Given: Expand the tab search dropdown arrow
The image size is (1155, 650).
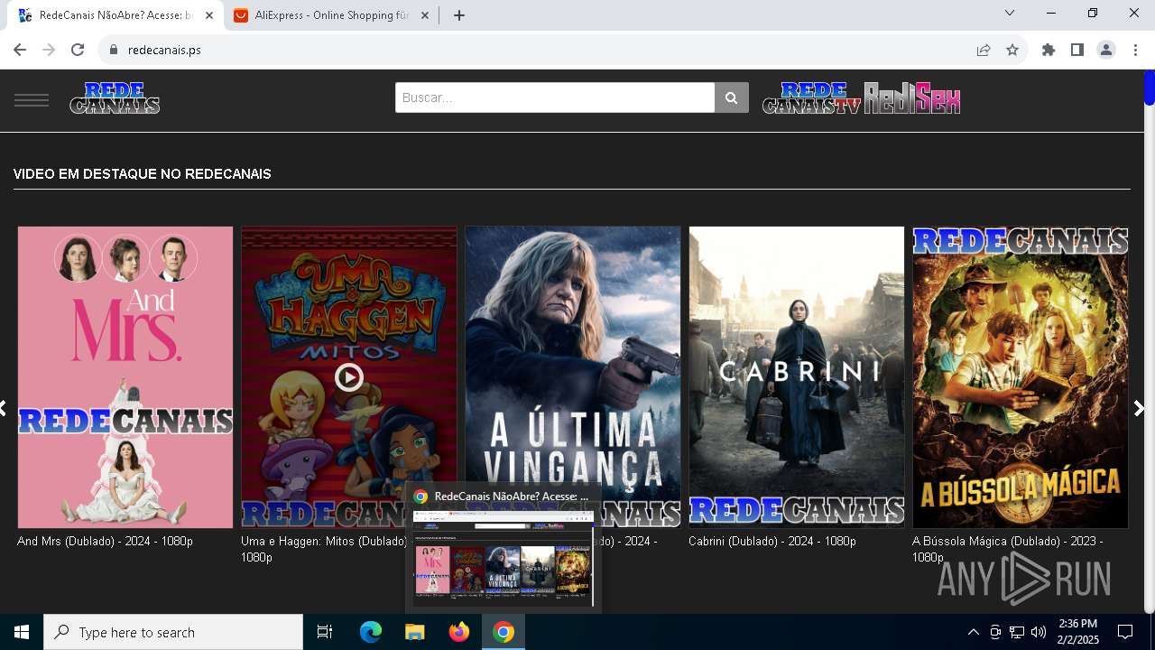Looking at the screenshot, I should [x=1010, y=13].
